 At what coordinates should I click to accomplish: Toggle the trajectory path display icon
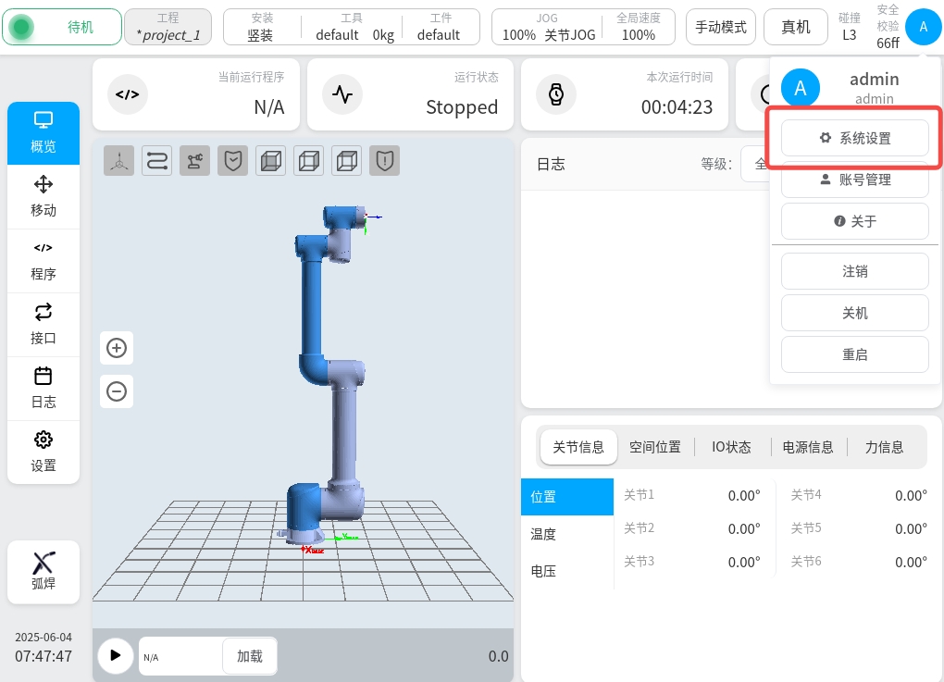156,161
